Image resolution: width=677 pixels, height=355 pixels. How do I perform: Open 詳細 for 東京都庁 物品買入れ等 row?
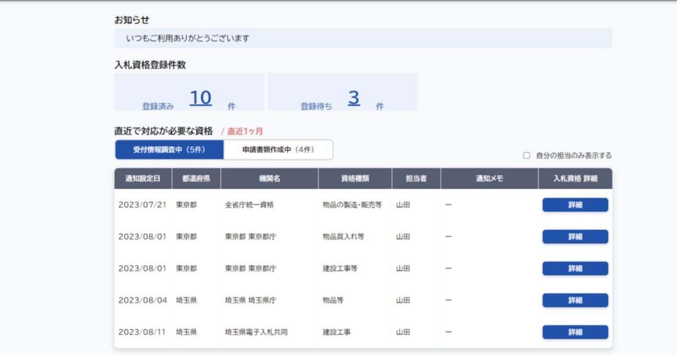click(575, 237)
